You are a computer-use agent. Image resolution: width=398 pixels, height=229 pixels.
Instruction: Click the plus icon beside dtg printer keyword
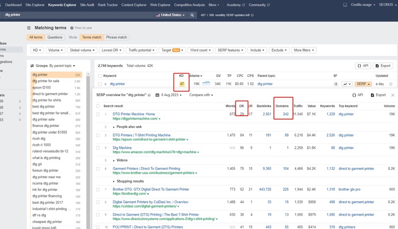pyautogui.click(x=105, y=84)
